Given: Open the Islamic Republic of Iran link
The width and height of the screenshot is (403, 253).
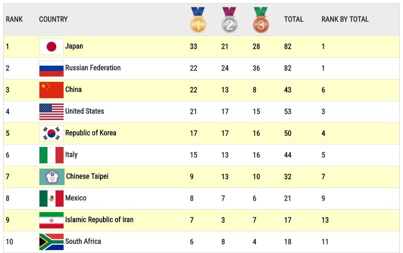Looking at the screenshot, I should pos(99,220).
